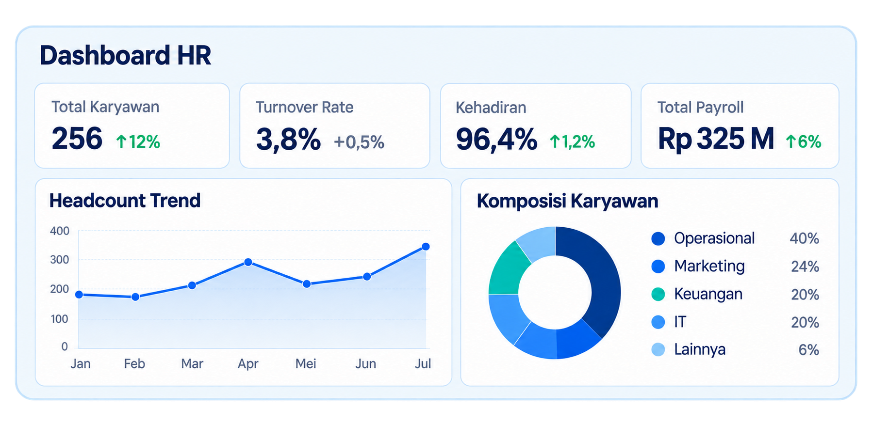Click the green 12% increase indicator
The image size is (872, 424).
138,142
